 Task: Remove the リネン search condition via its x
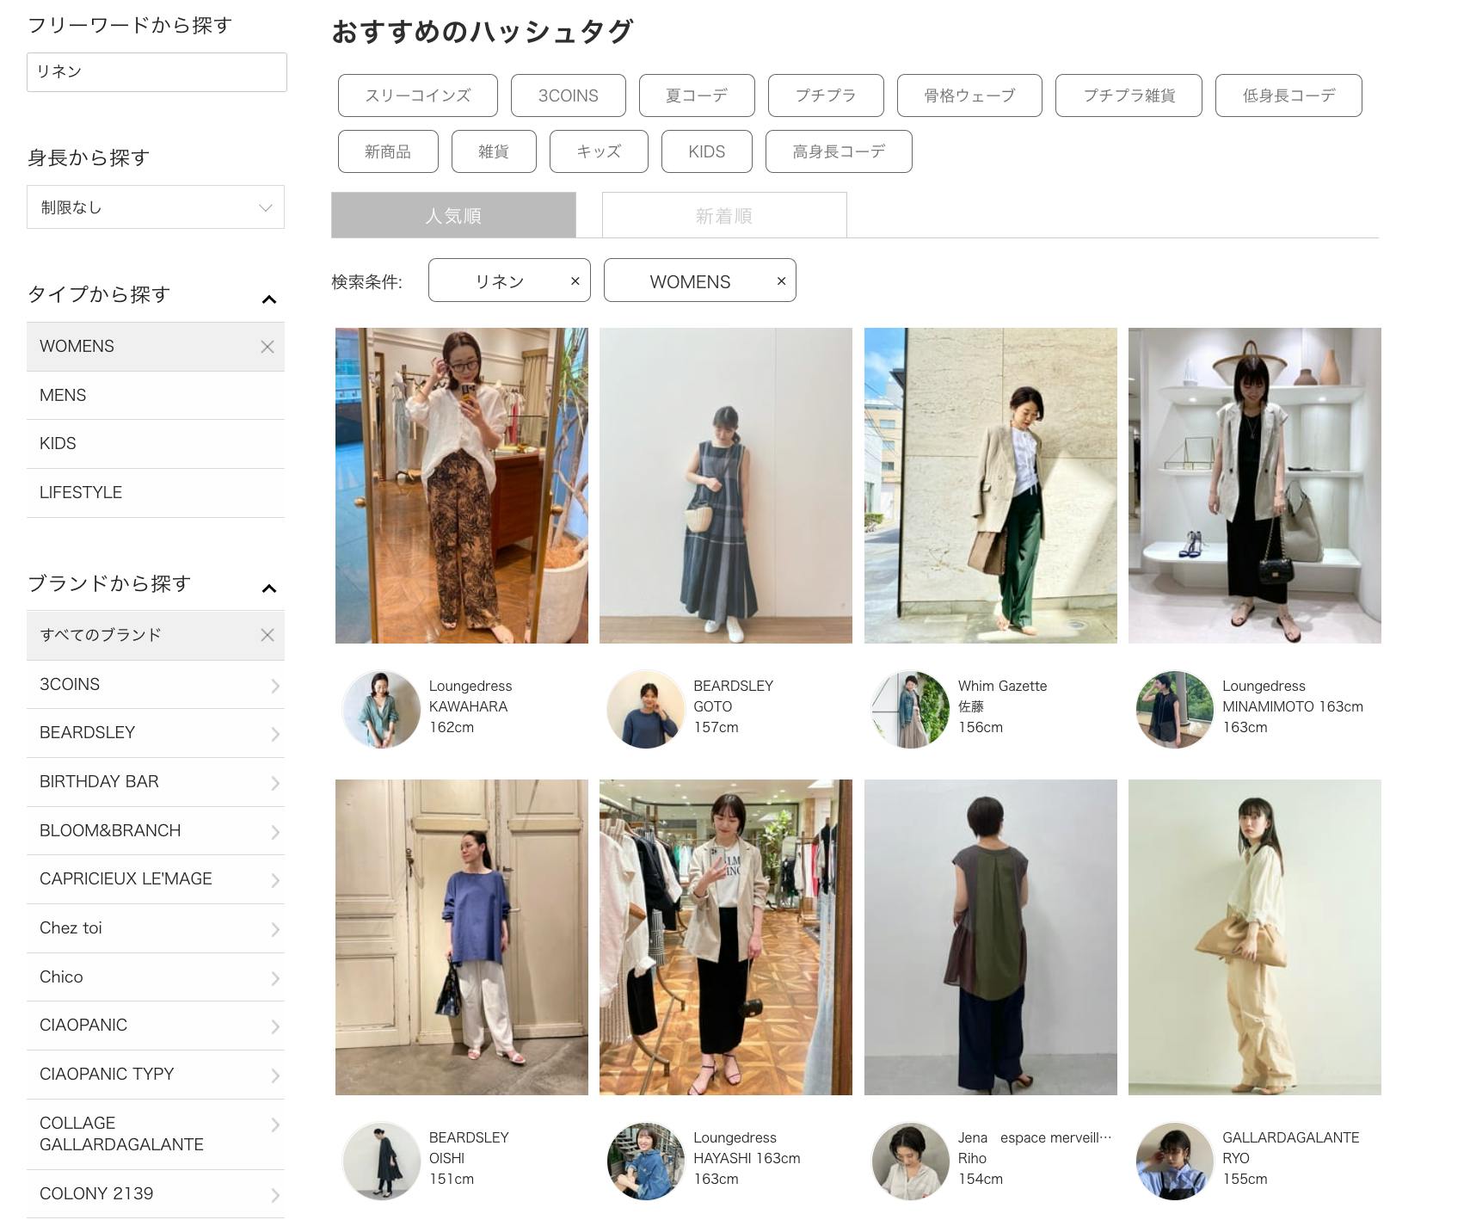[x=575, y=280]
